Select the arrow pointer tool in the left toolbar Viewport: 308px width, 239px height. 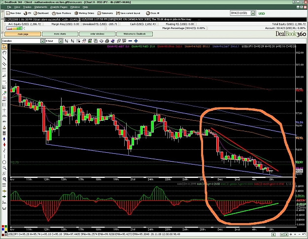click(x=4, y=47)
